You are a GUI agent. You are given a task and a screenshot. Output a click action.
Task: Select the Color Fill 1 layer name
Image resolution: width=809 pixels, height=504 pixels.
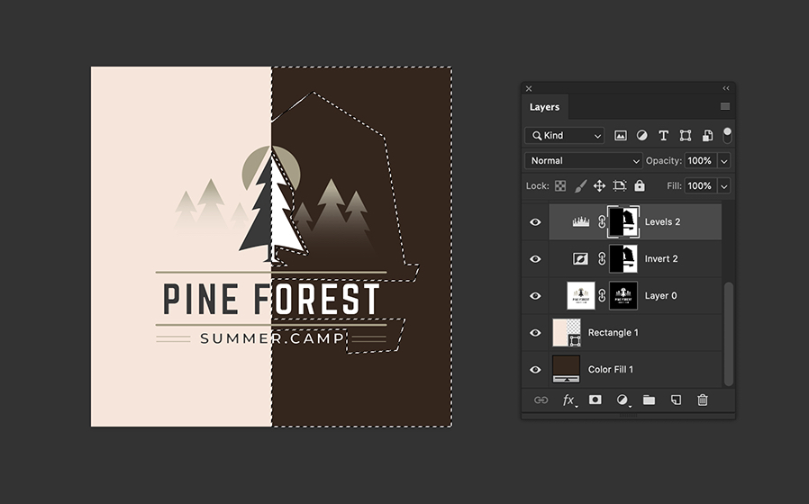tap(611, 370)
